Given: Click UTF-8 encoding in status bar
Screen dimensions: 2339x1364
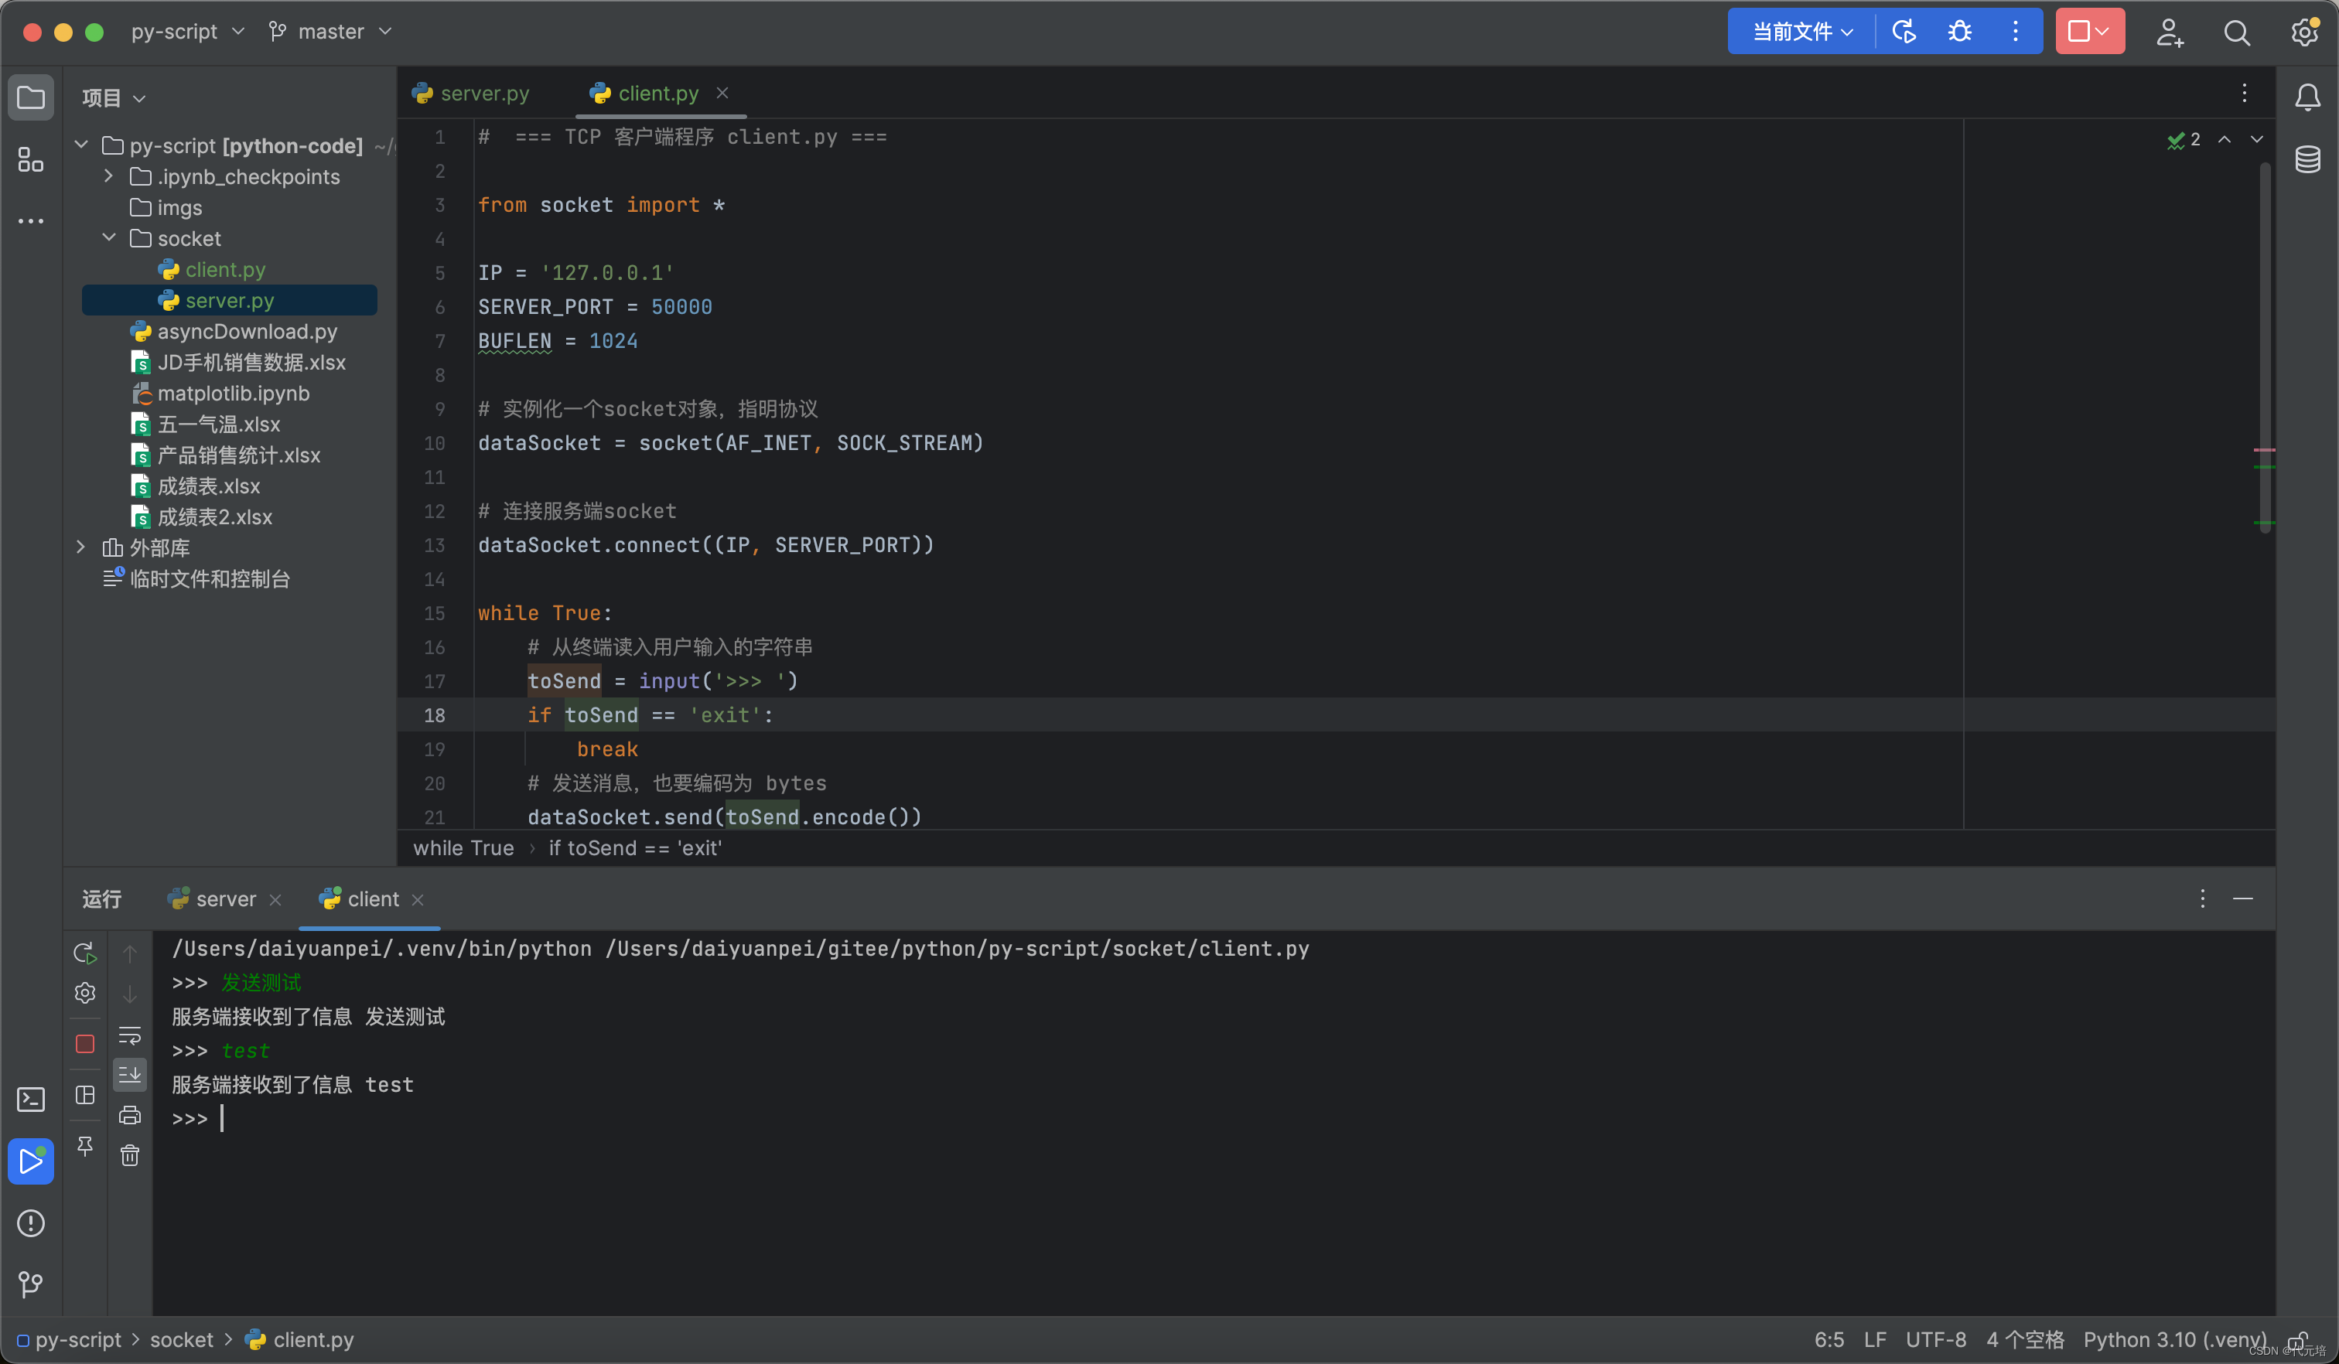Looking at the screenshot, I should coord(1935,1340).
